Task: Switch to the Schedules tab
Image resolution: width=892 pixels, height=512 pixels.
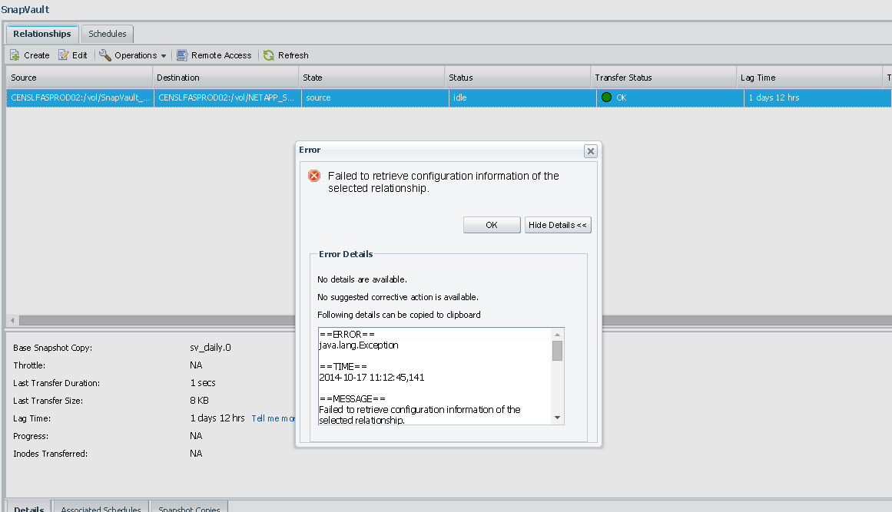Action: click(108, 34)
